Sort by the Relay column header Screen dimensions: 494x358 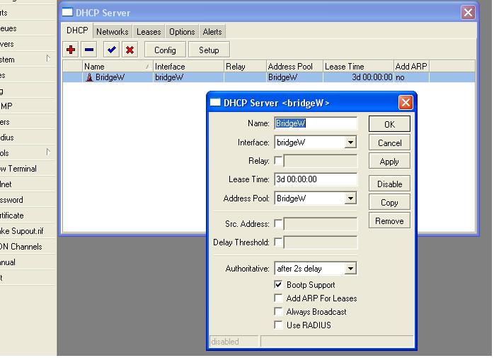click(246, 67)
